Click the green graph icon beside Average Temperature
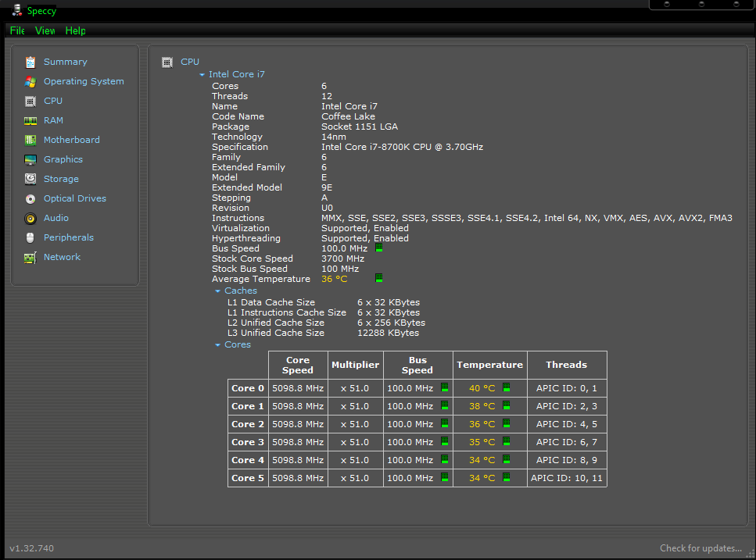 coord(379,278)
